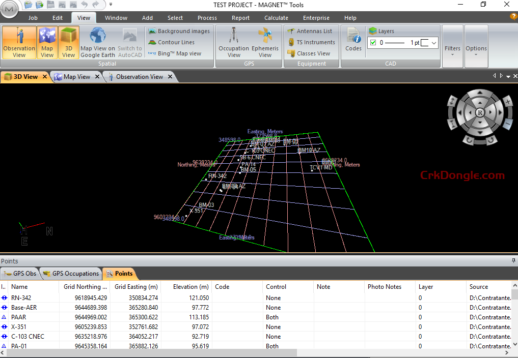
Task: Launch 3D View from the ribbon
Action: click(68, 42)
